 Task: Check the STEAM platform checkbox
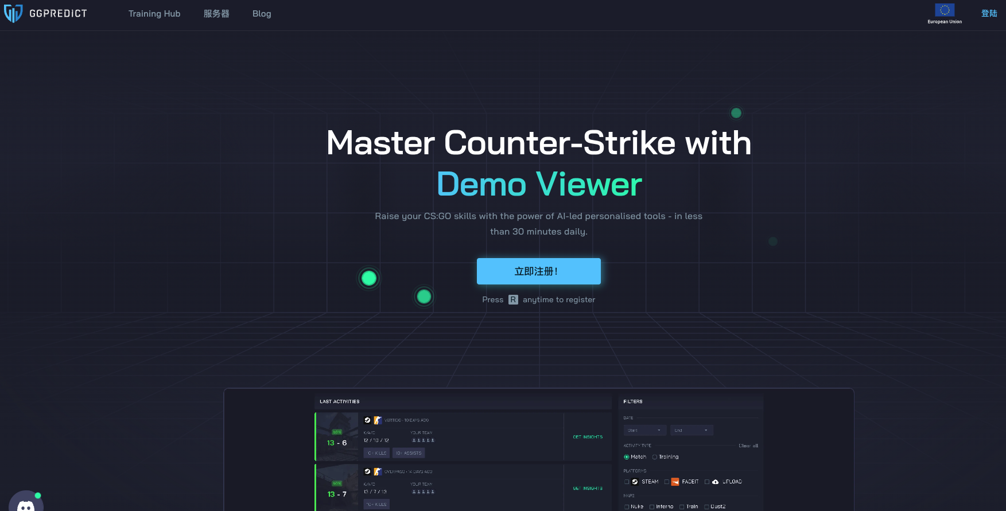(x=627, y=482)
